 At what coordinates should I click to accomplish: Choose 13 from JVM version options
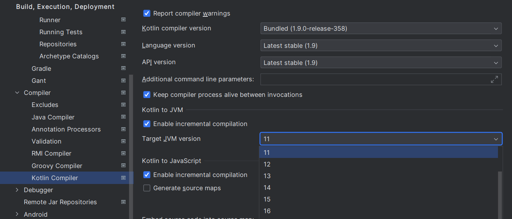(267, 176)
